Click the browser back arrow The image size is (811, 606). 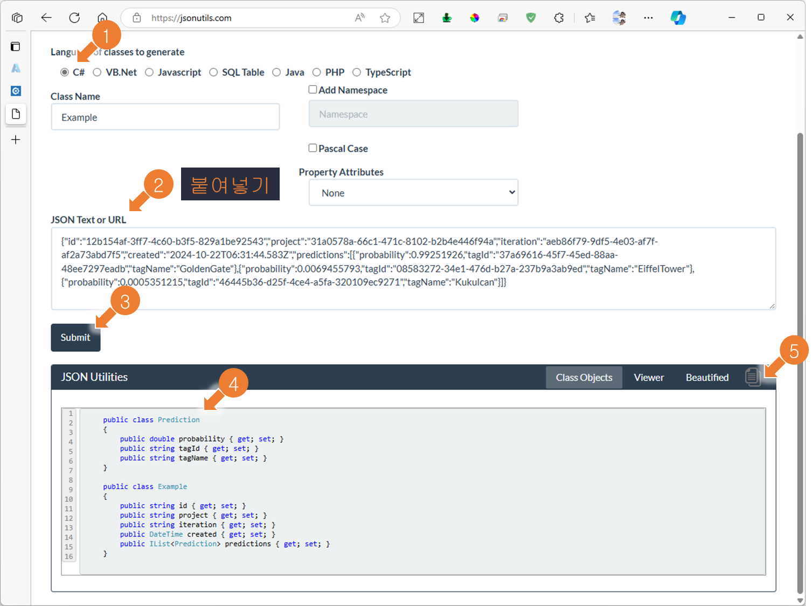click(x=46, y=18)
